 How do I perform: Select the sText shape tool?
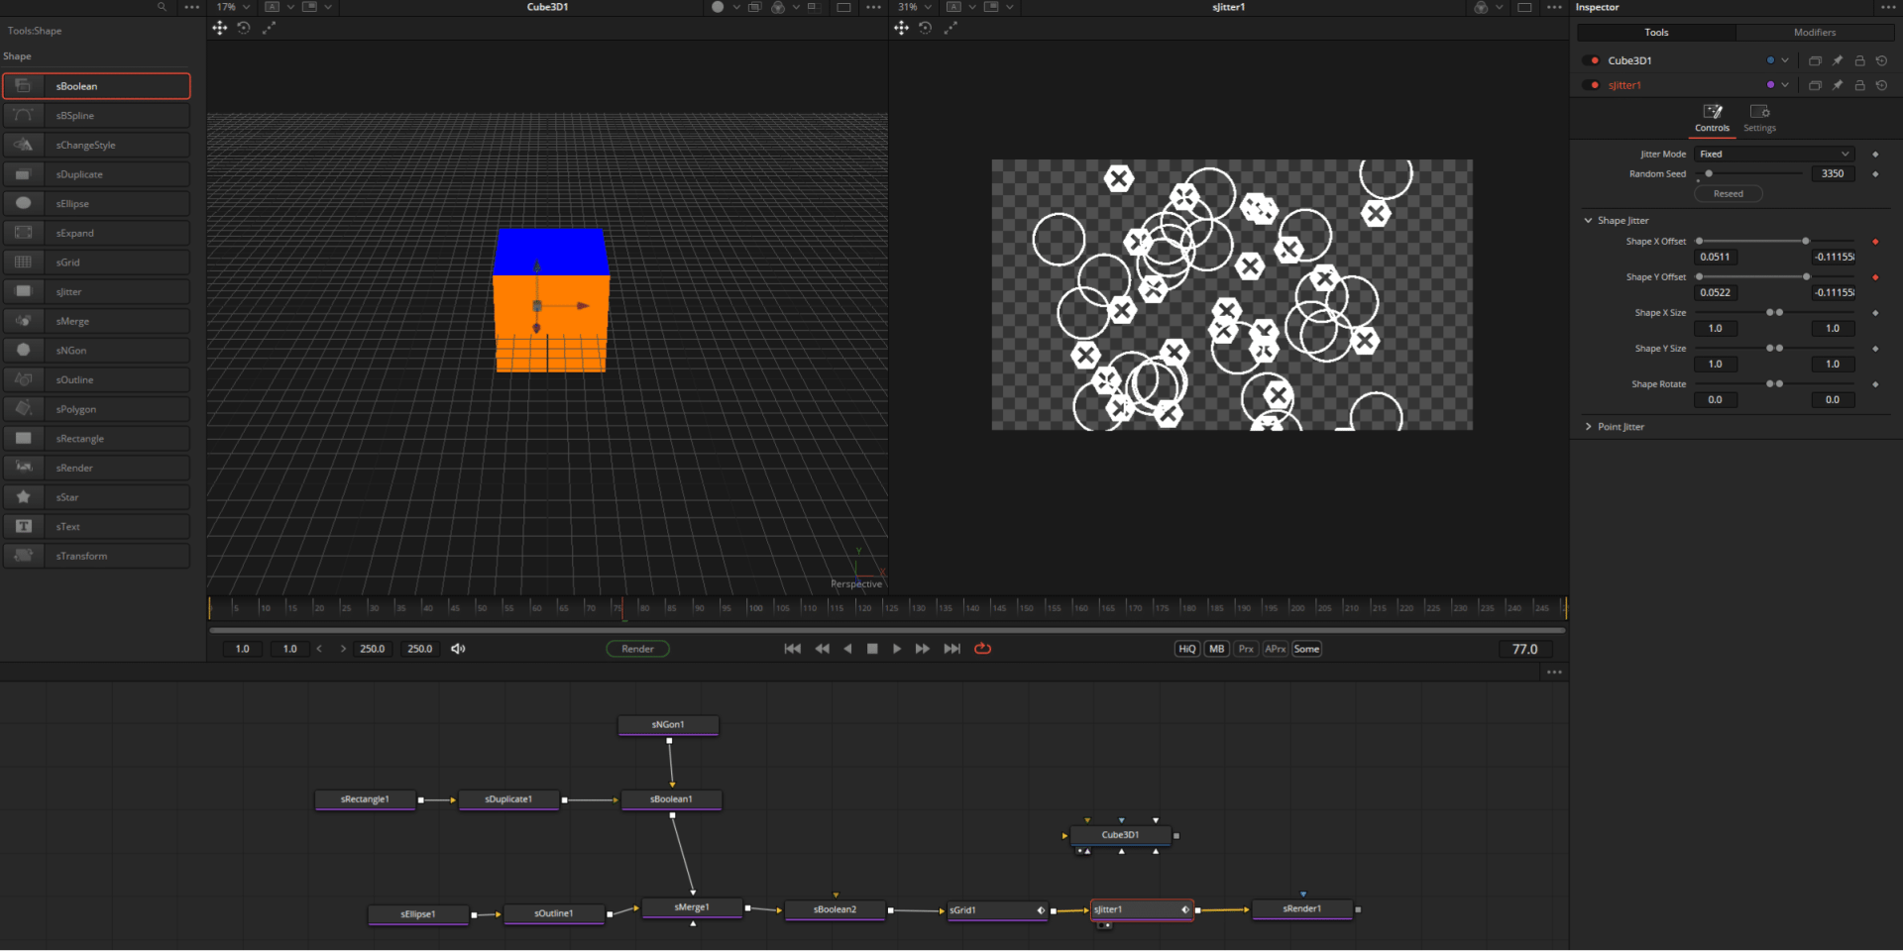pos(96,526)
